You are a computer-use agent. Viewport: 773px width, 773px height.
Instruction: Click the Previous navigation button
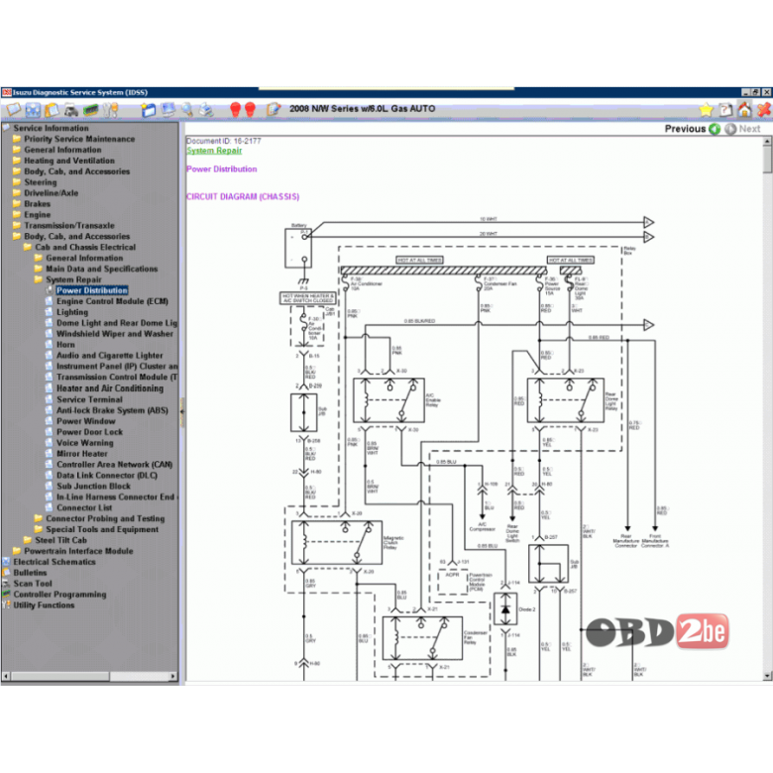pos(693,129)
